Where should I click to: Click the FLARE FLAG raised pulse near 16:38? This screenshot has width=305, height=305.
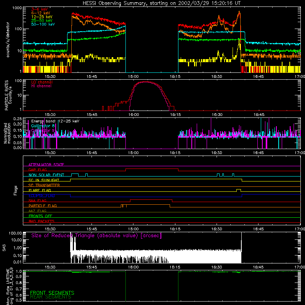click(239, 190)
